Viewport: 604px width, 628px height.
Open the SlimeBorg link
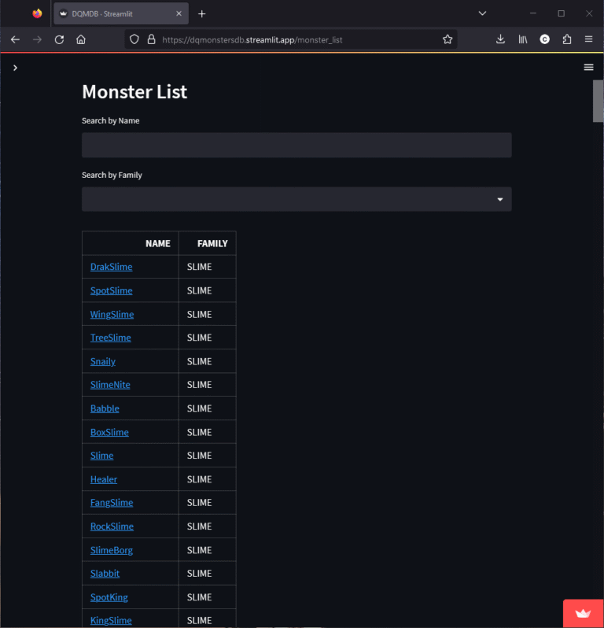click(x=112, y=550)
